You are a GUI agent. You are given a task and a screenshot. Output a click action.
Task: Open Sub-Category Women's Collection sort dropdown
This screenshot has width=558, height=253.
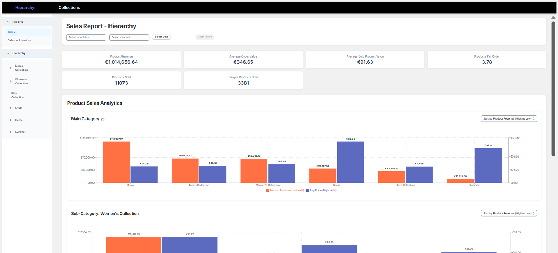[x=509, y=213]
